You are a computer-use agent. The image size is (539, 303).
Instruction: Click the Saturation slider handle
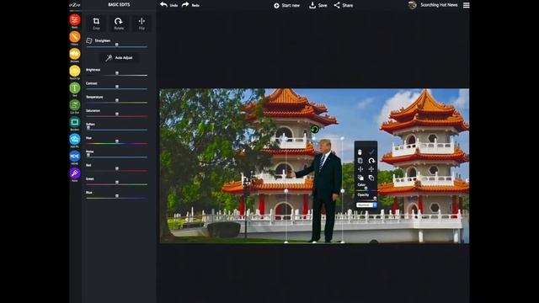(x=117, y=114)
